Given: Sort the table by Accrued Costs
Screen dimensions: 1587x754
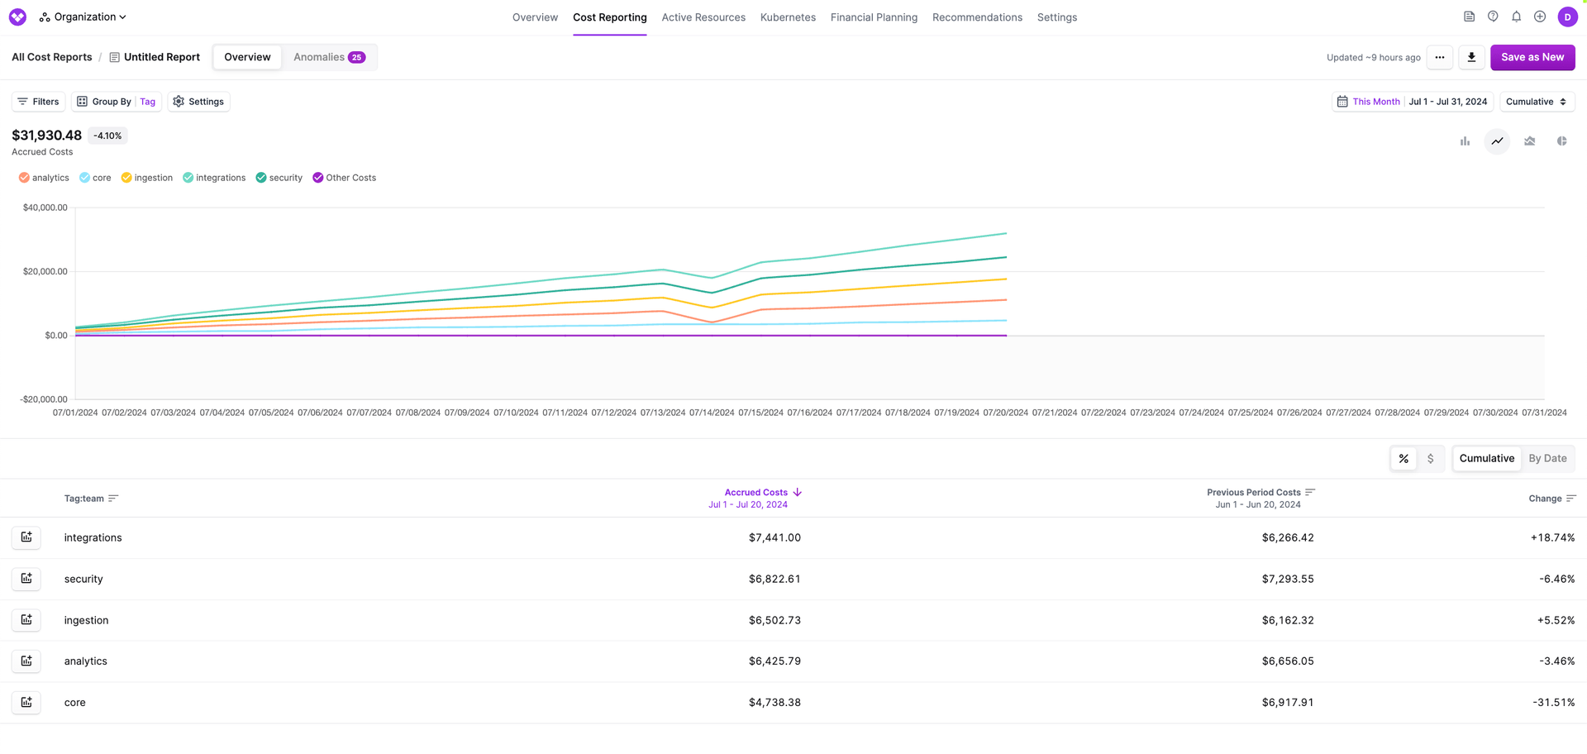Looking at the screenshot, I should click(756, 492).
